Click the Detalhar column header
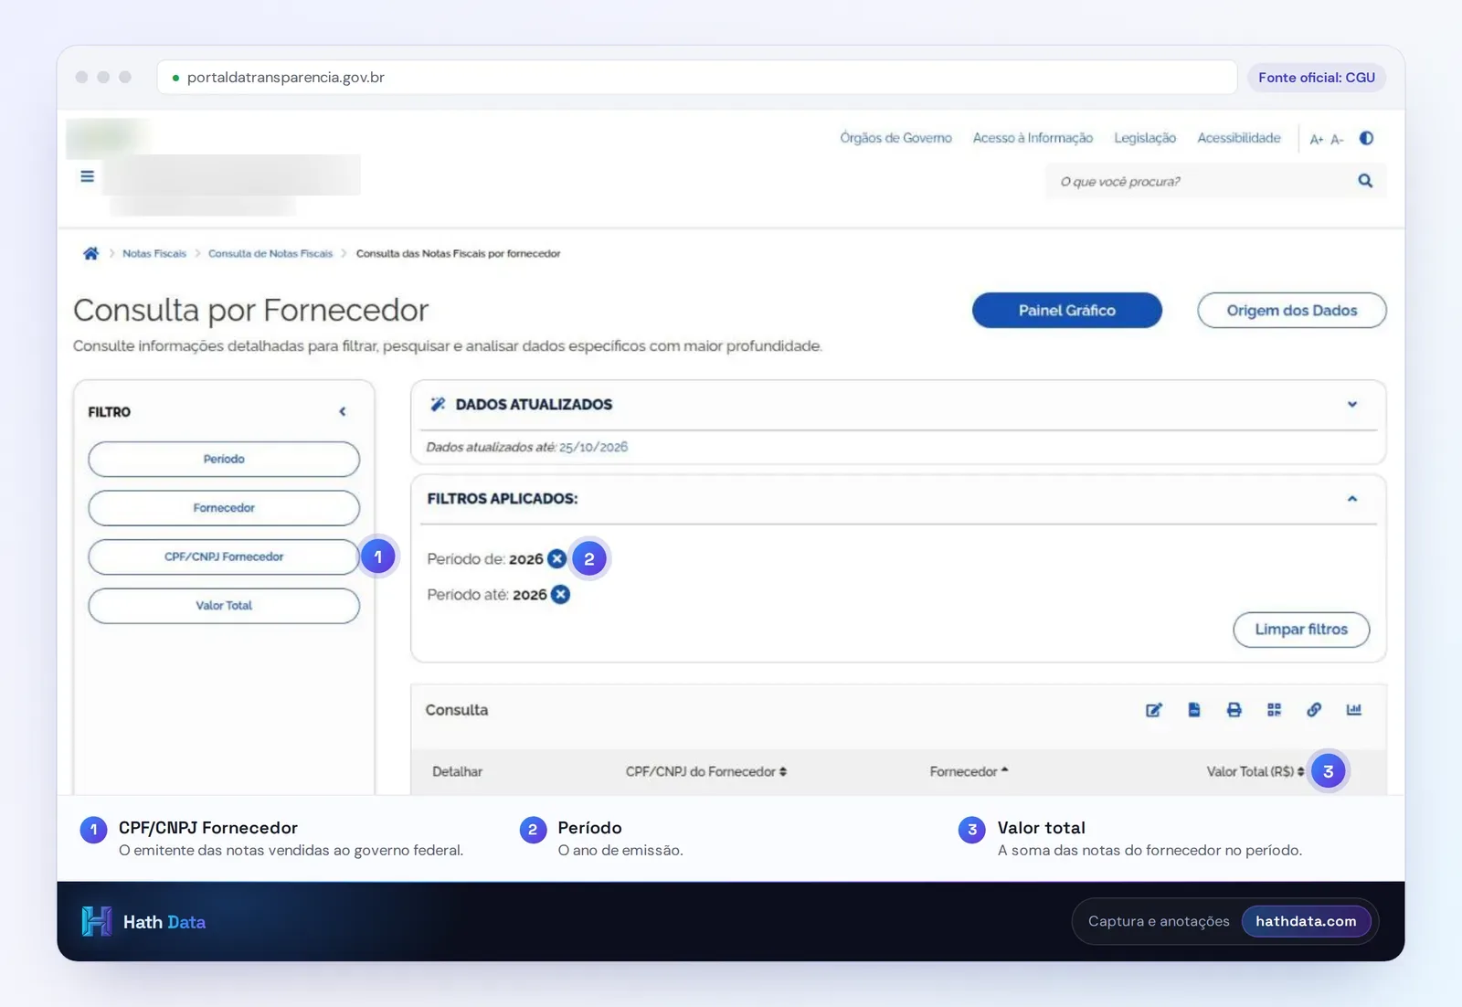 coord(457,771)
